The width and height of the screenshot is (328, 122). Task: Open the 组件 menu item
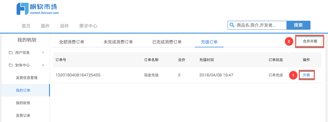pos(64,26)
